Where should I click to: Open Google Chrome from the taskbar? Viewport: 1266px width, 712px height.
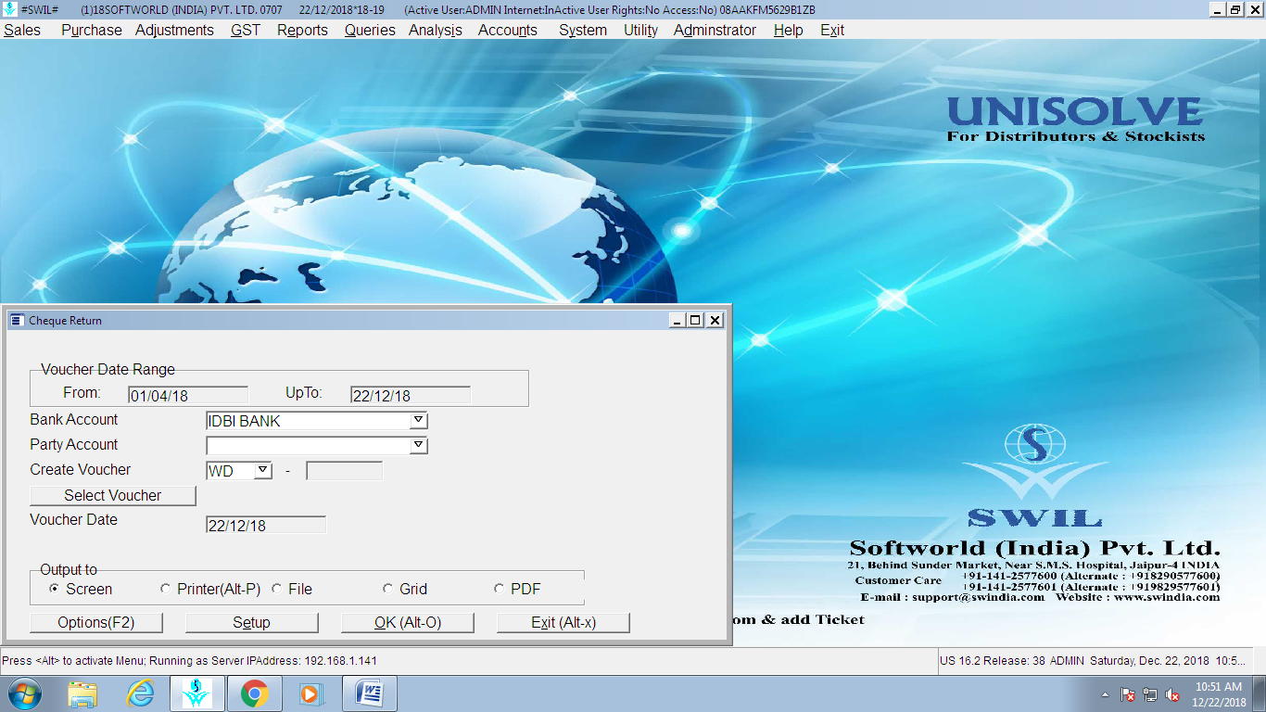(255, 693)
